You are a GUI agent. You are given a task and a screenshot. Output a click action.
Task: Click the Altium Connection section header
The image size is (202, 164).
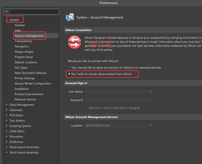tap(78, 30)
